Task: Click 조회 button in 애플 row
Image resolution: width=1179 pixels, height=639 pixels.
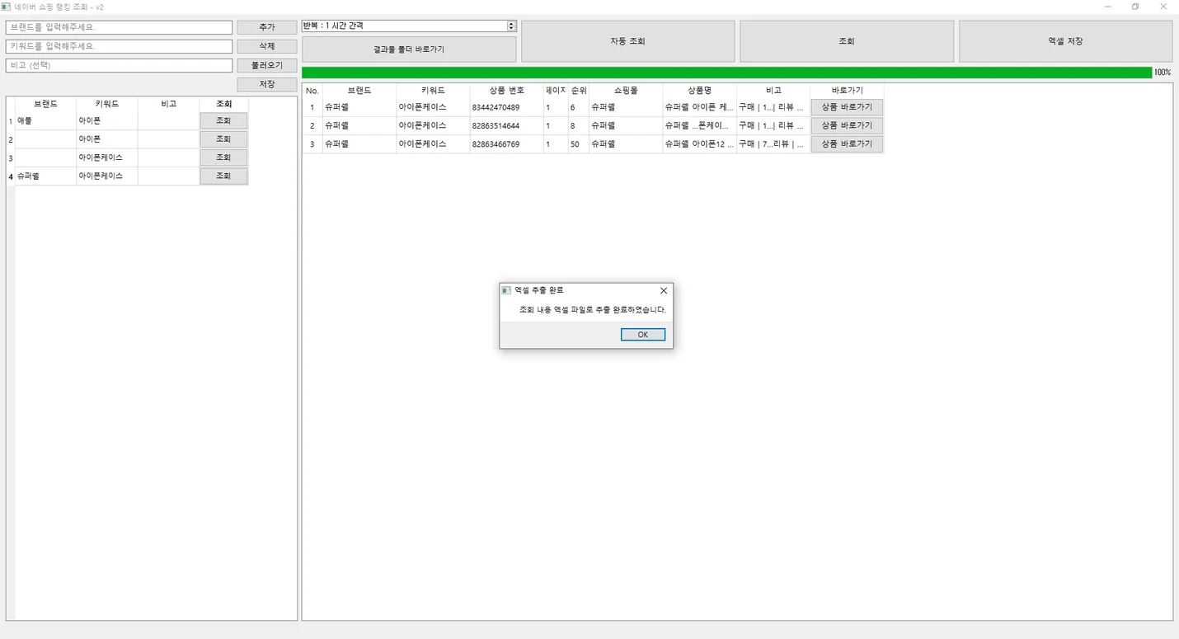Action: pyautogui.click(x=223, y=120)
